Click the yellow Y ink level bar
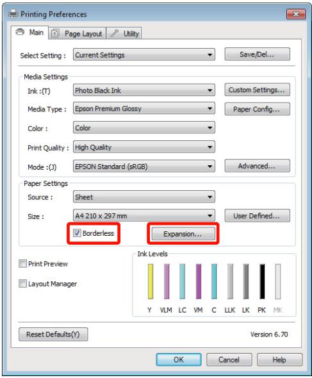This screenshot has width=312, height=378. click(151, 281)
